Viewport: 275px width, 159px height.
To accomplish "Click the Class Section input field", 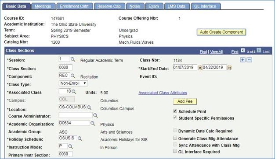I will tap(65, 67).
